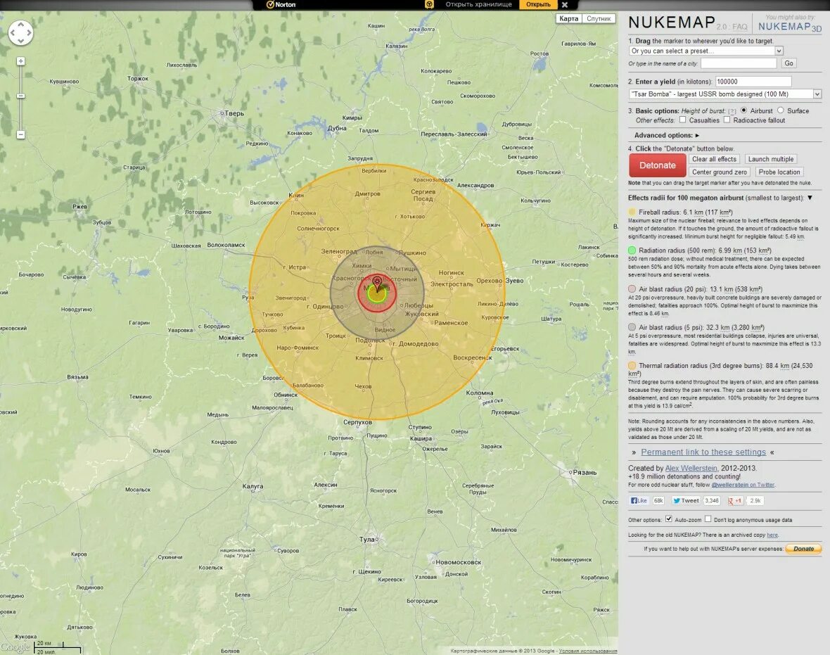The width and height of the screenshot is (830, 655).
Task: Click Clear all effects
Action: (714, 159)
